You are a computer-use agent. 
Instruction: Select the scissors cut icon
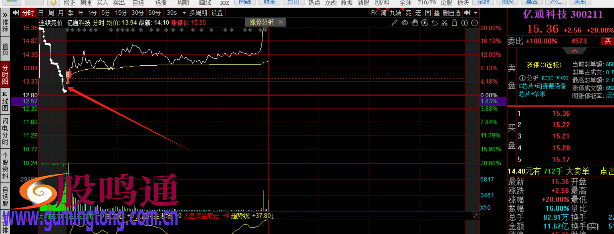coord(445,23)
